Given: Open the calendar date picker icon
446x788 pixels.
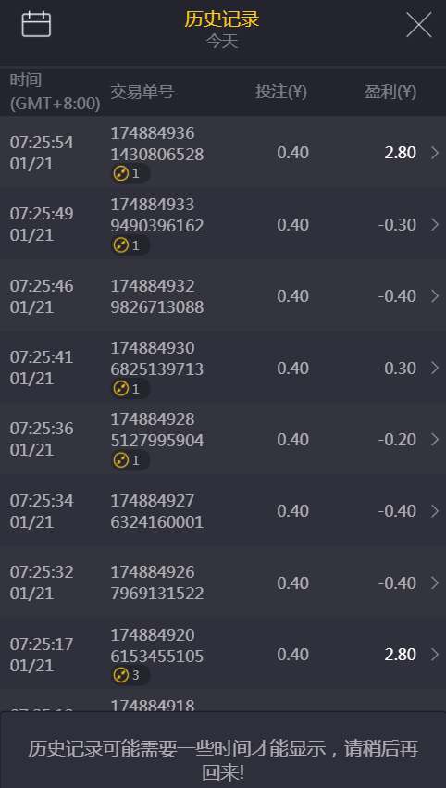Looking at the screenshot, I should click(x=36, y=24).
